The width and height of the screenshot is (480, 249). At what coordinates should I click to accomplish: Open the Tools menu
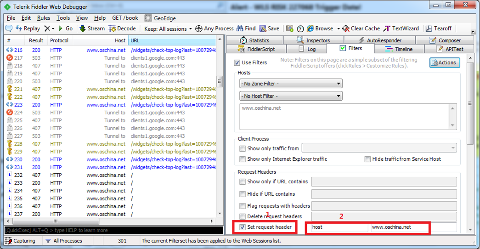63,18
